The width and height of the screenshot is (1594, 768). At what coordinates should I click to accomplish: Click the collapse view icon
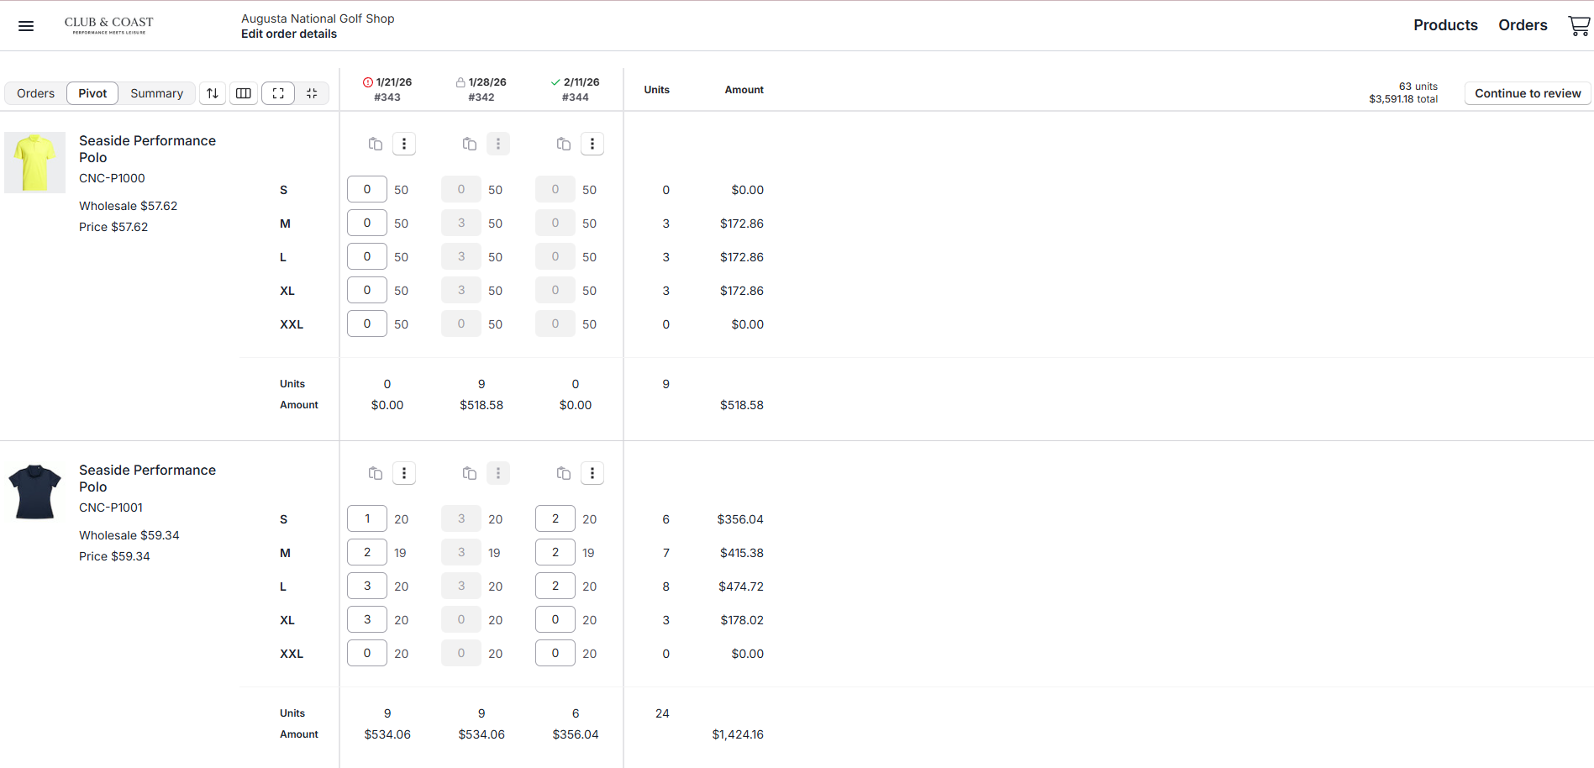pyautogui.click(x=312, y=93)
